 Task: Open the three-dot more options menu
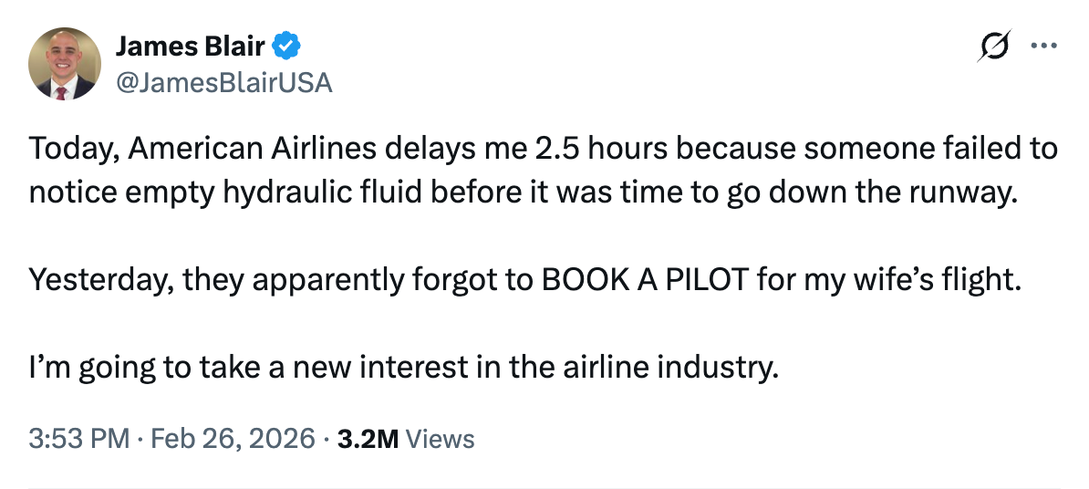click(x=1042, y=45)
